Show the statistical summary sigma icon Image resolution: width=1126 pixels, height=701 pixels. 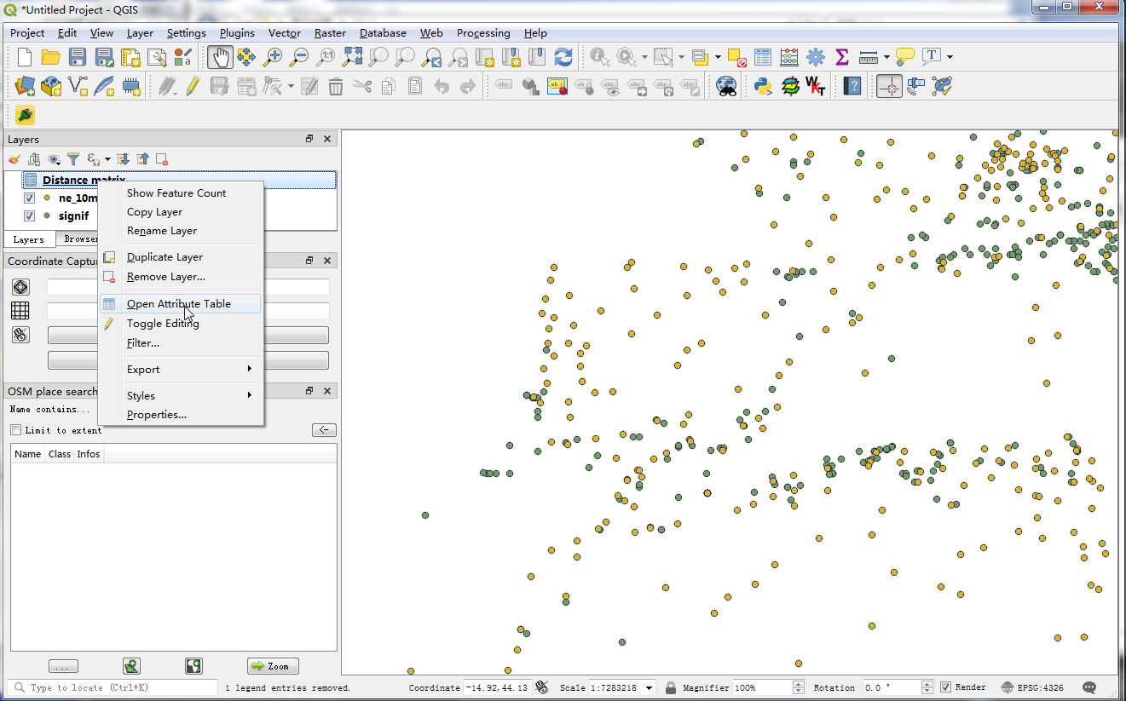point(842,57)
